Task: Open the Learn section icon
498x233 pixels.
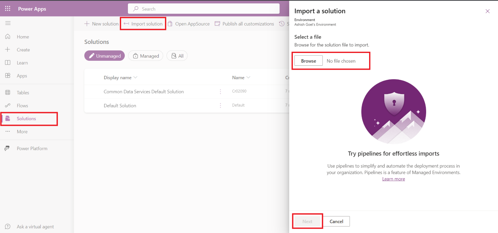Action: click(8, 63)
